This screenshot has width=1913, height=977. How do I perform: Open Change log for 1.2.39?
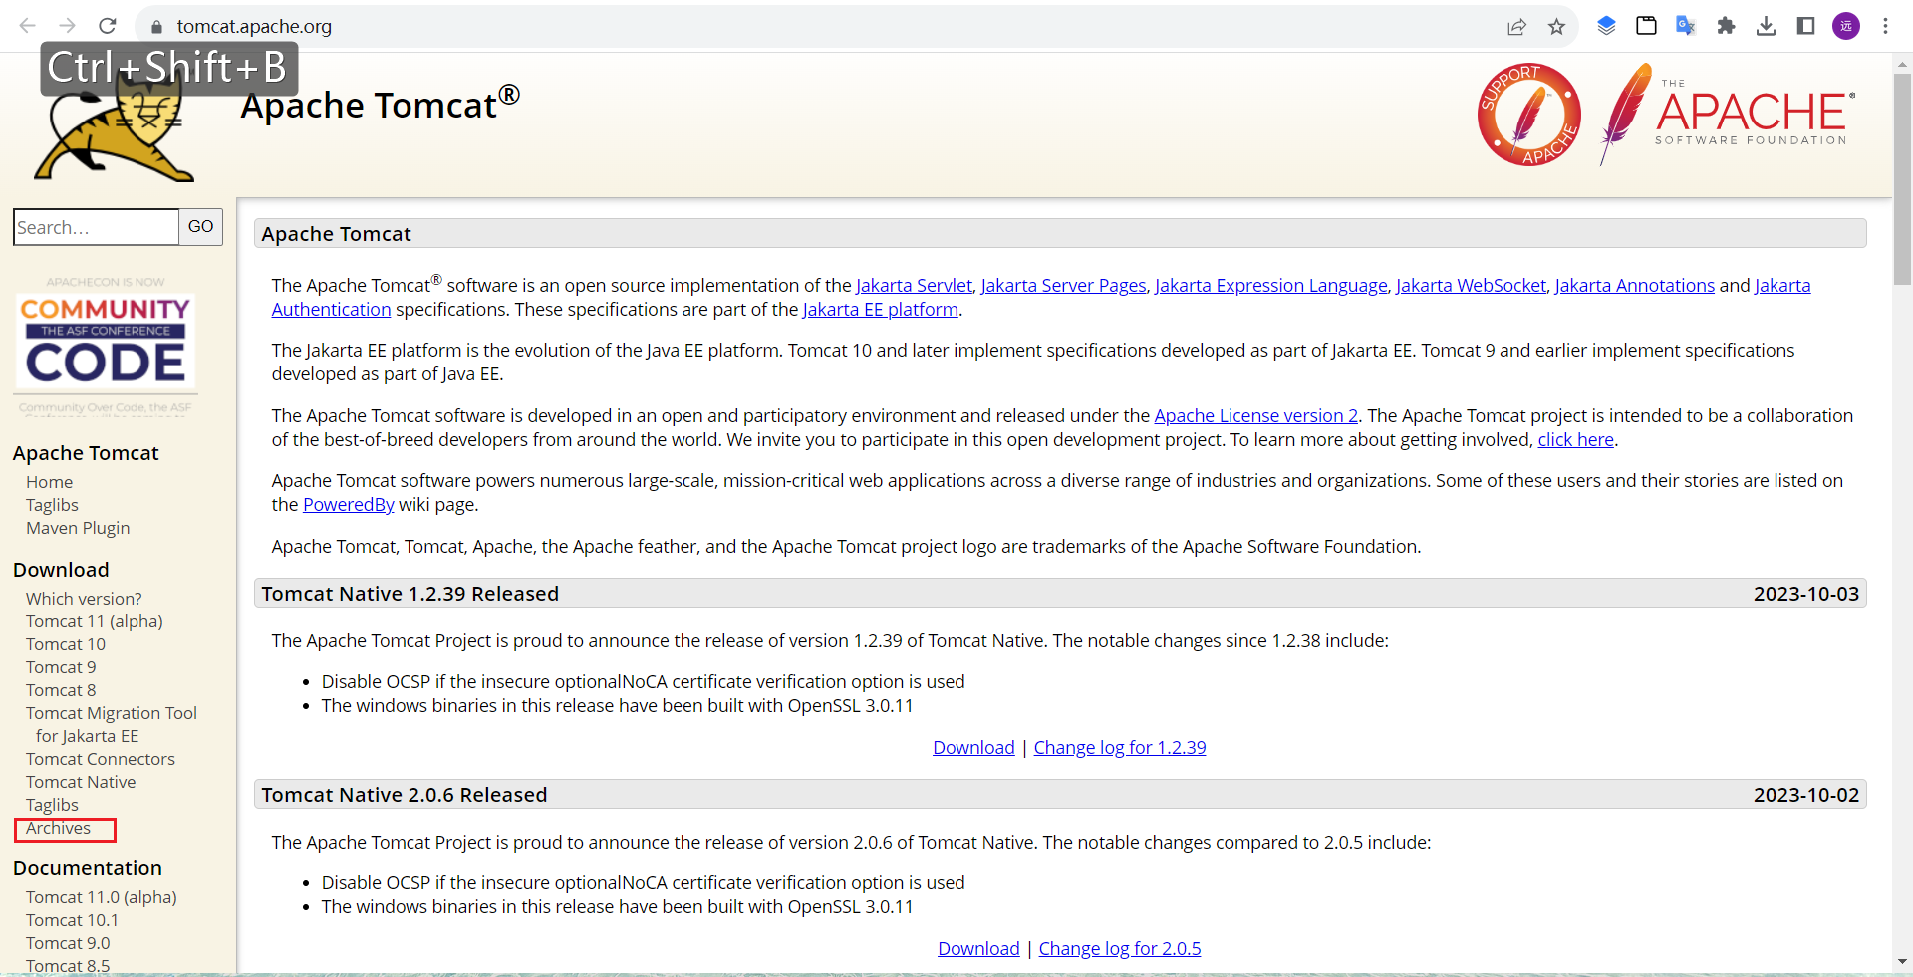(1120, 748)
